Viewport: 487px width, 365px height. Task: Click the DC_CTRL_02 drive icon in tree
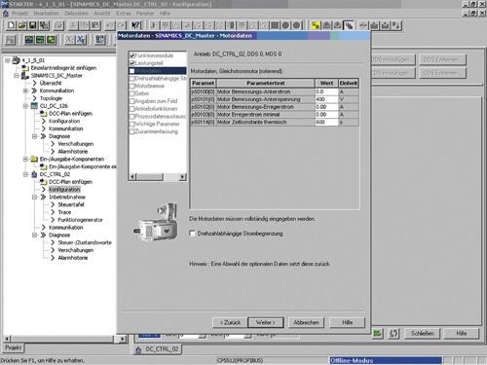[34, 174]
